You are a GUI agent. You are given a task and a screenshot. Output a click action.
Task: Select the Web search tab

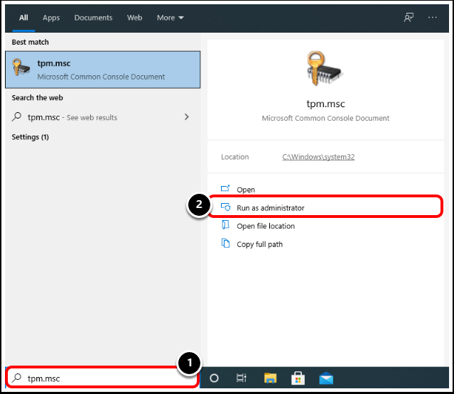coord(134,18)
